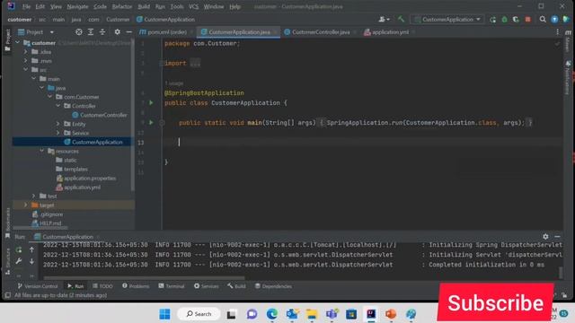
Task: Click the debug bug icon in toolbar
Action: 505,20
